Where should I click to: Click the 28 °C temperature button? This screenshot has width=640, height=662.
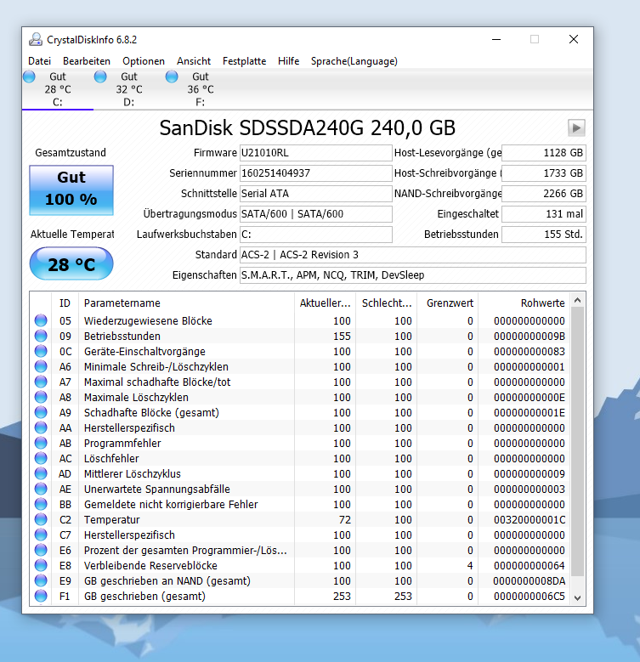pos(71,264)
